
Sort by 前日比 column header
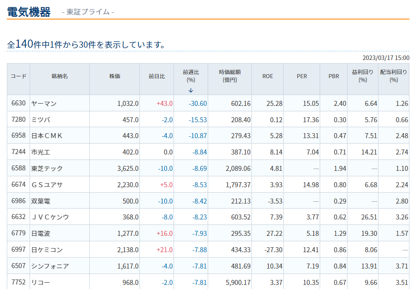(157, 76)
